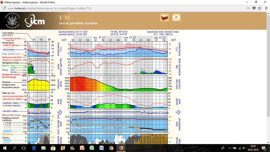Click legend entry "Wilgotność względna"

point(12,60)
